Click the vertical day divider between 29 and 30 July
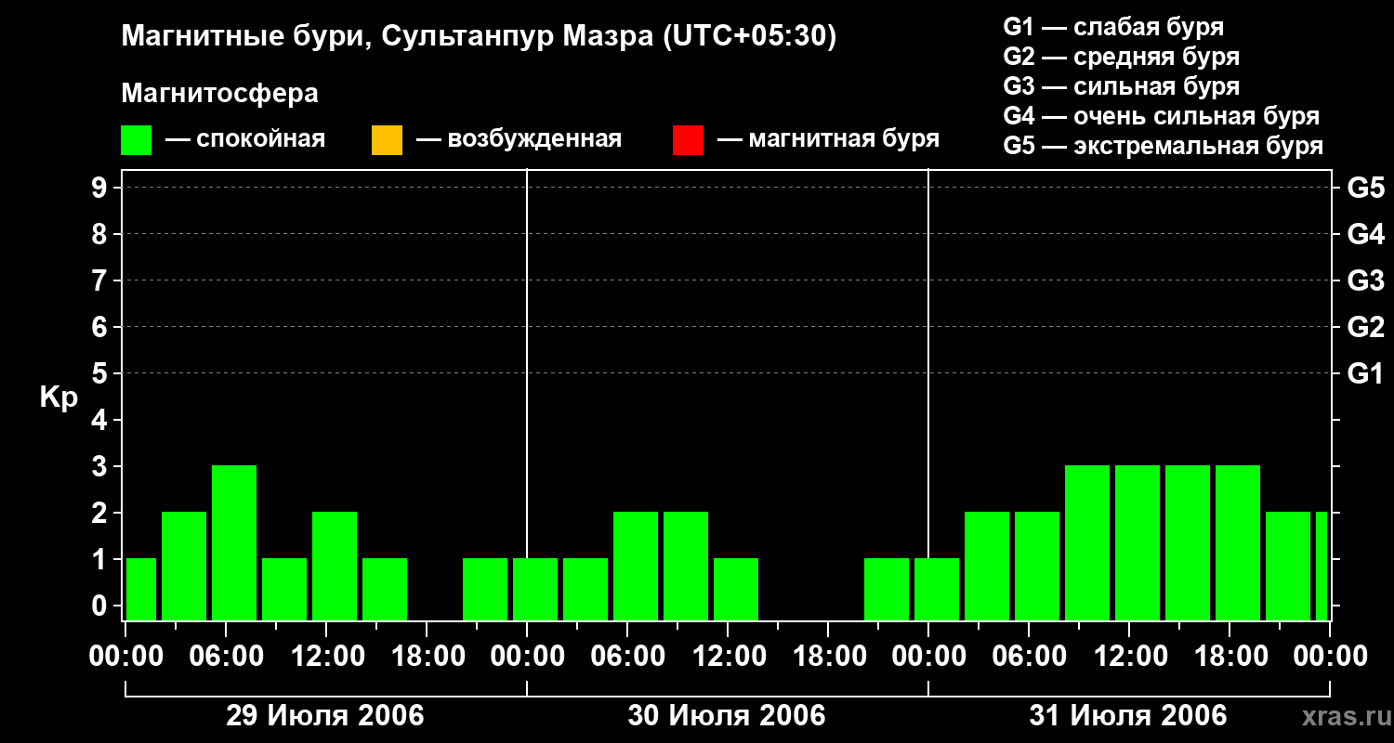The image size is (1394, 743). 527,395
